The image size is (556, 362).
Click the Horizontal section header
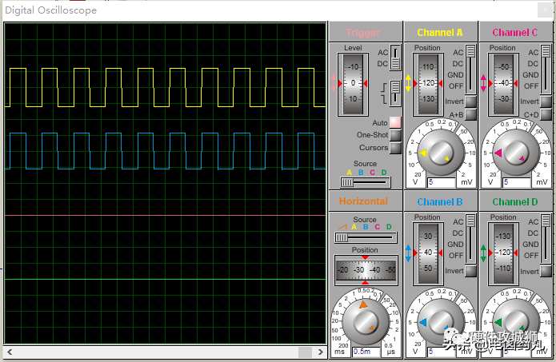click(x=363, y=201)
